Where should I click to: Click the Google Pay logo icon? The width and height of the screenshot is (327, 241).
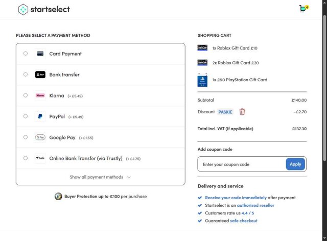40,137
